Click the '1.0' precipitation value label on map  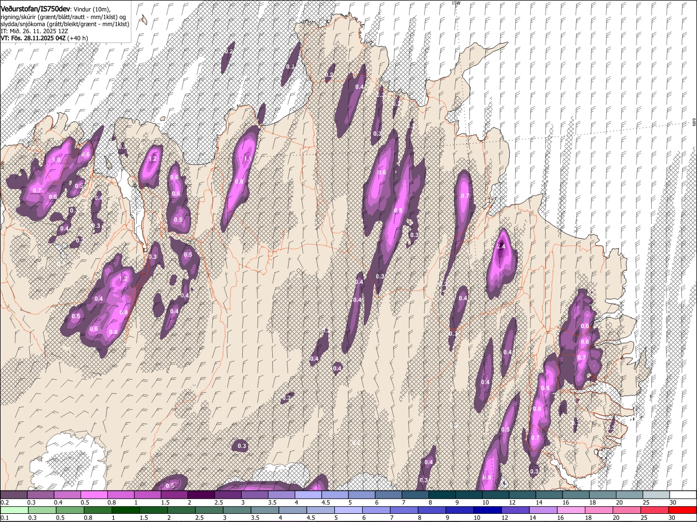[57, 160]
